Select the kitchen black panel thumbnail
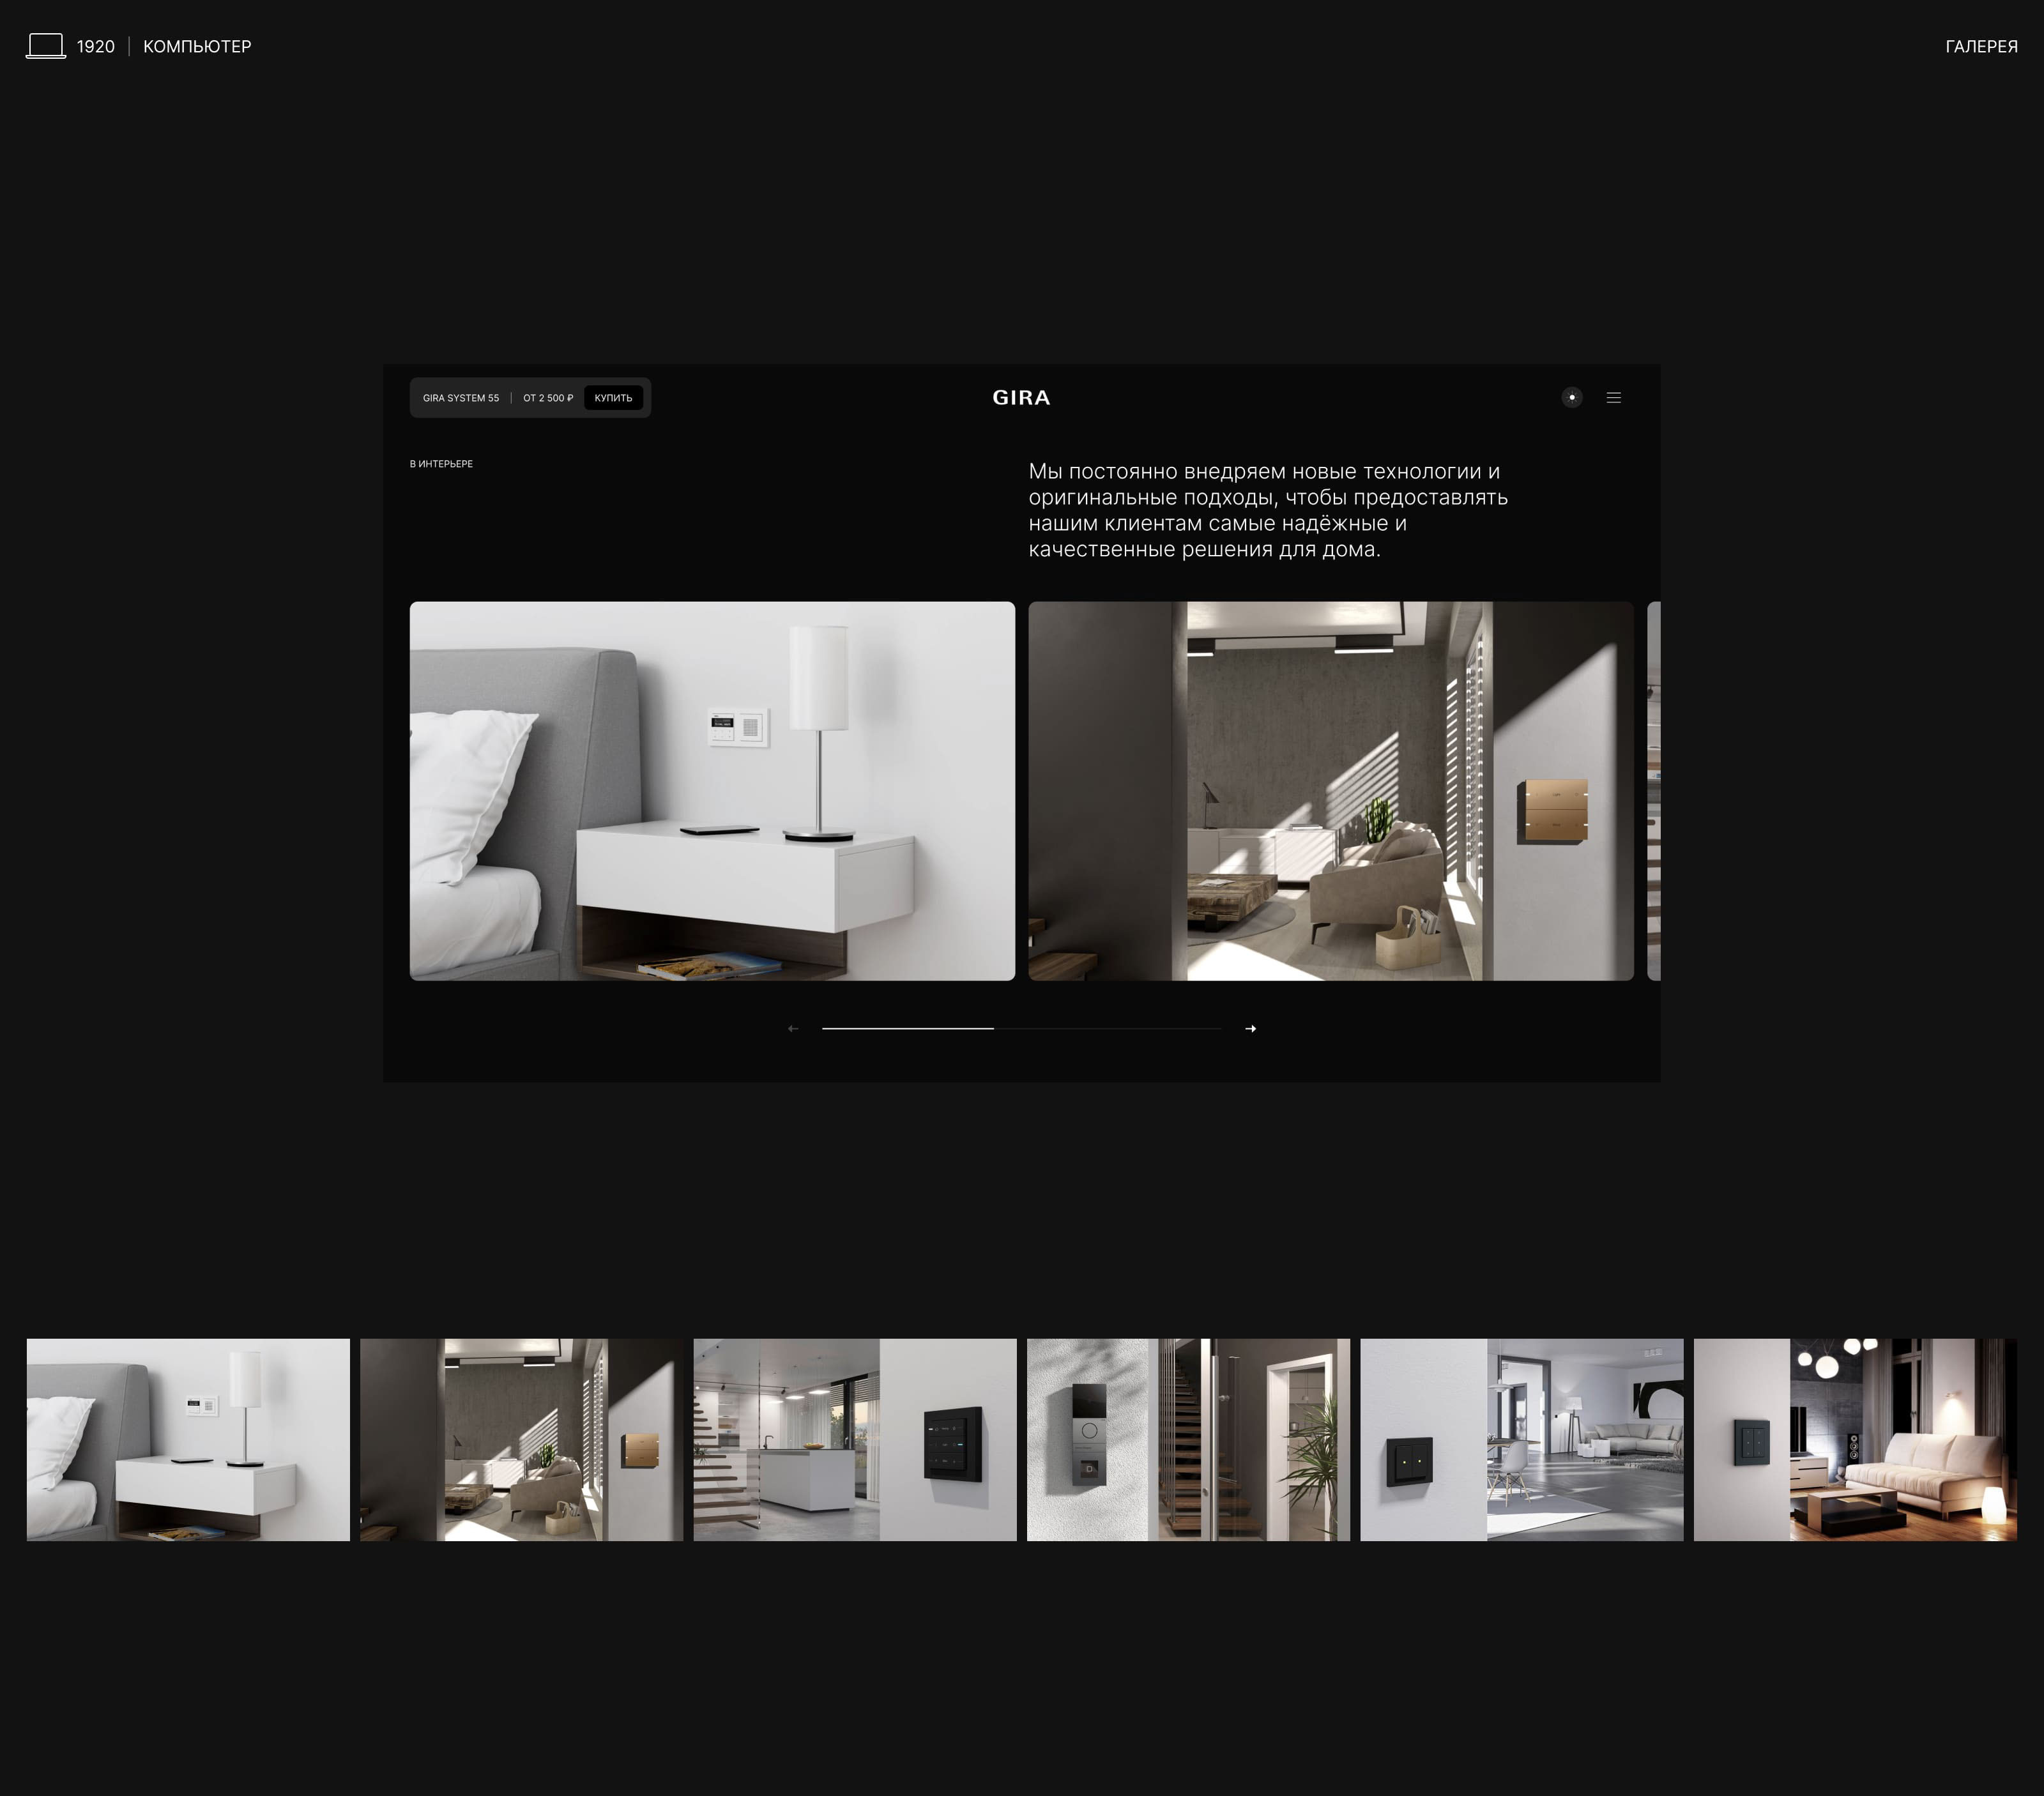The image size is (2044, 1796). (854, 1439)
